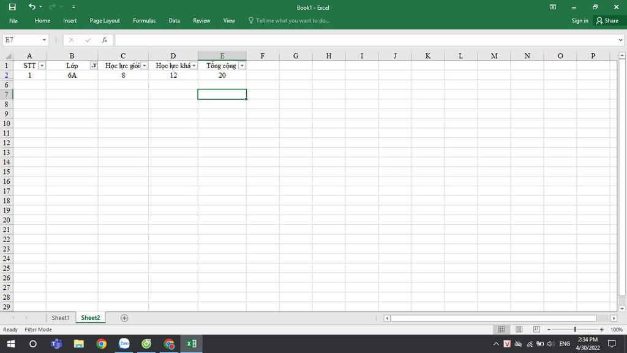Viewport: 627px width, 353px height.
Task: Click vertical scrollbar up arrow
Action: (622, 56)
